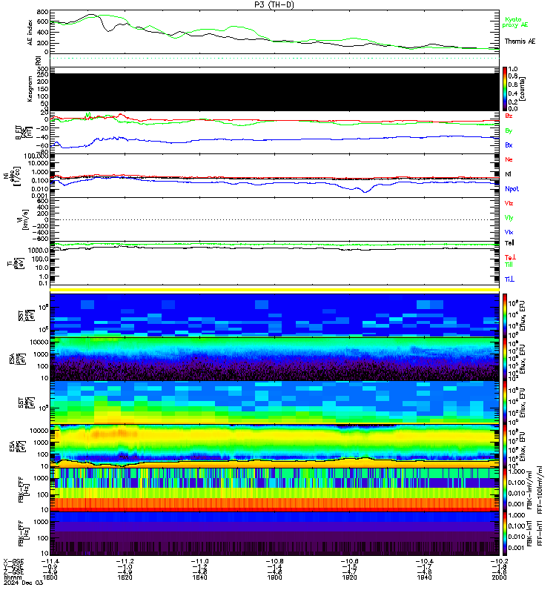
Task: Click the black Keogram panel
Action: pyautogui.click(x=274, y=92)
